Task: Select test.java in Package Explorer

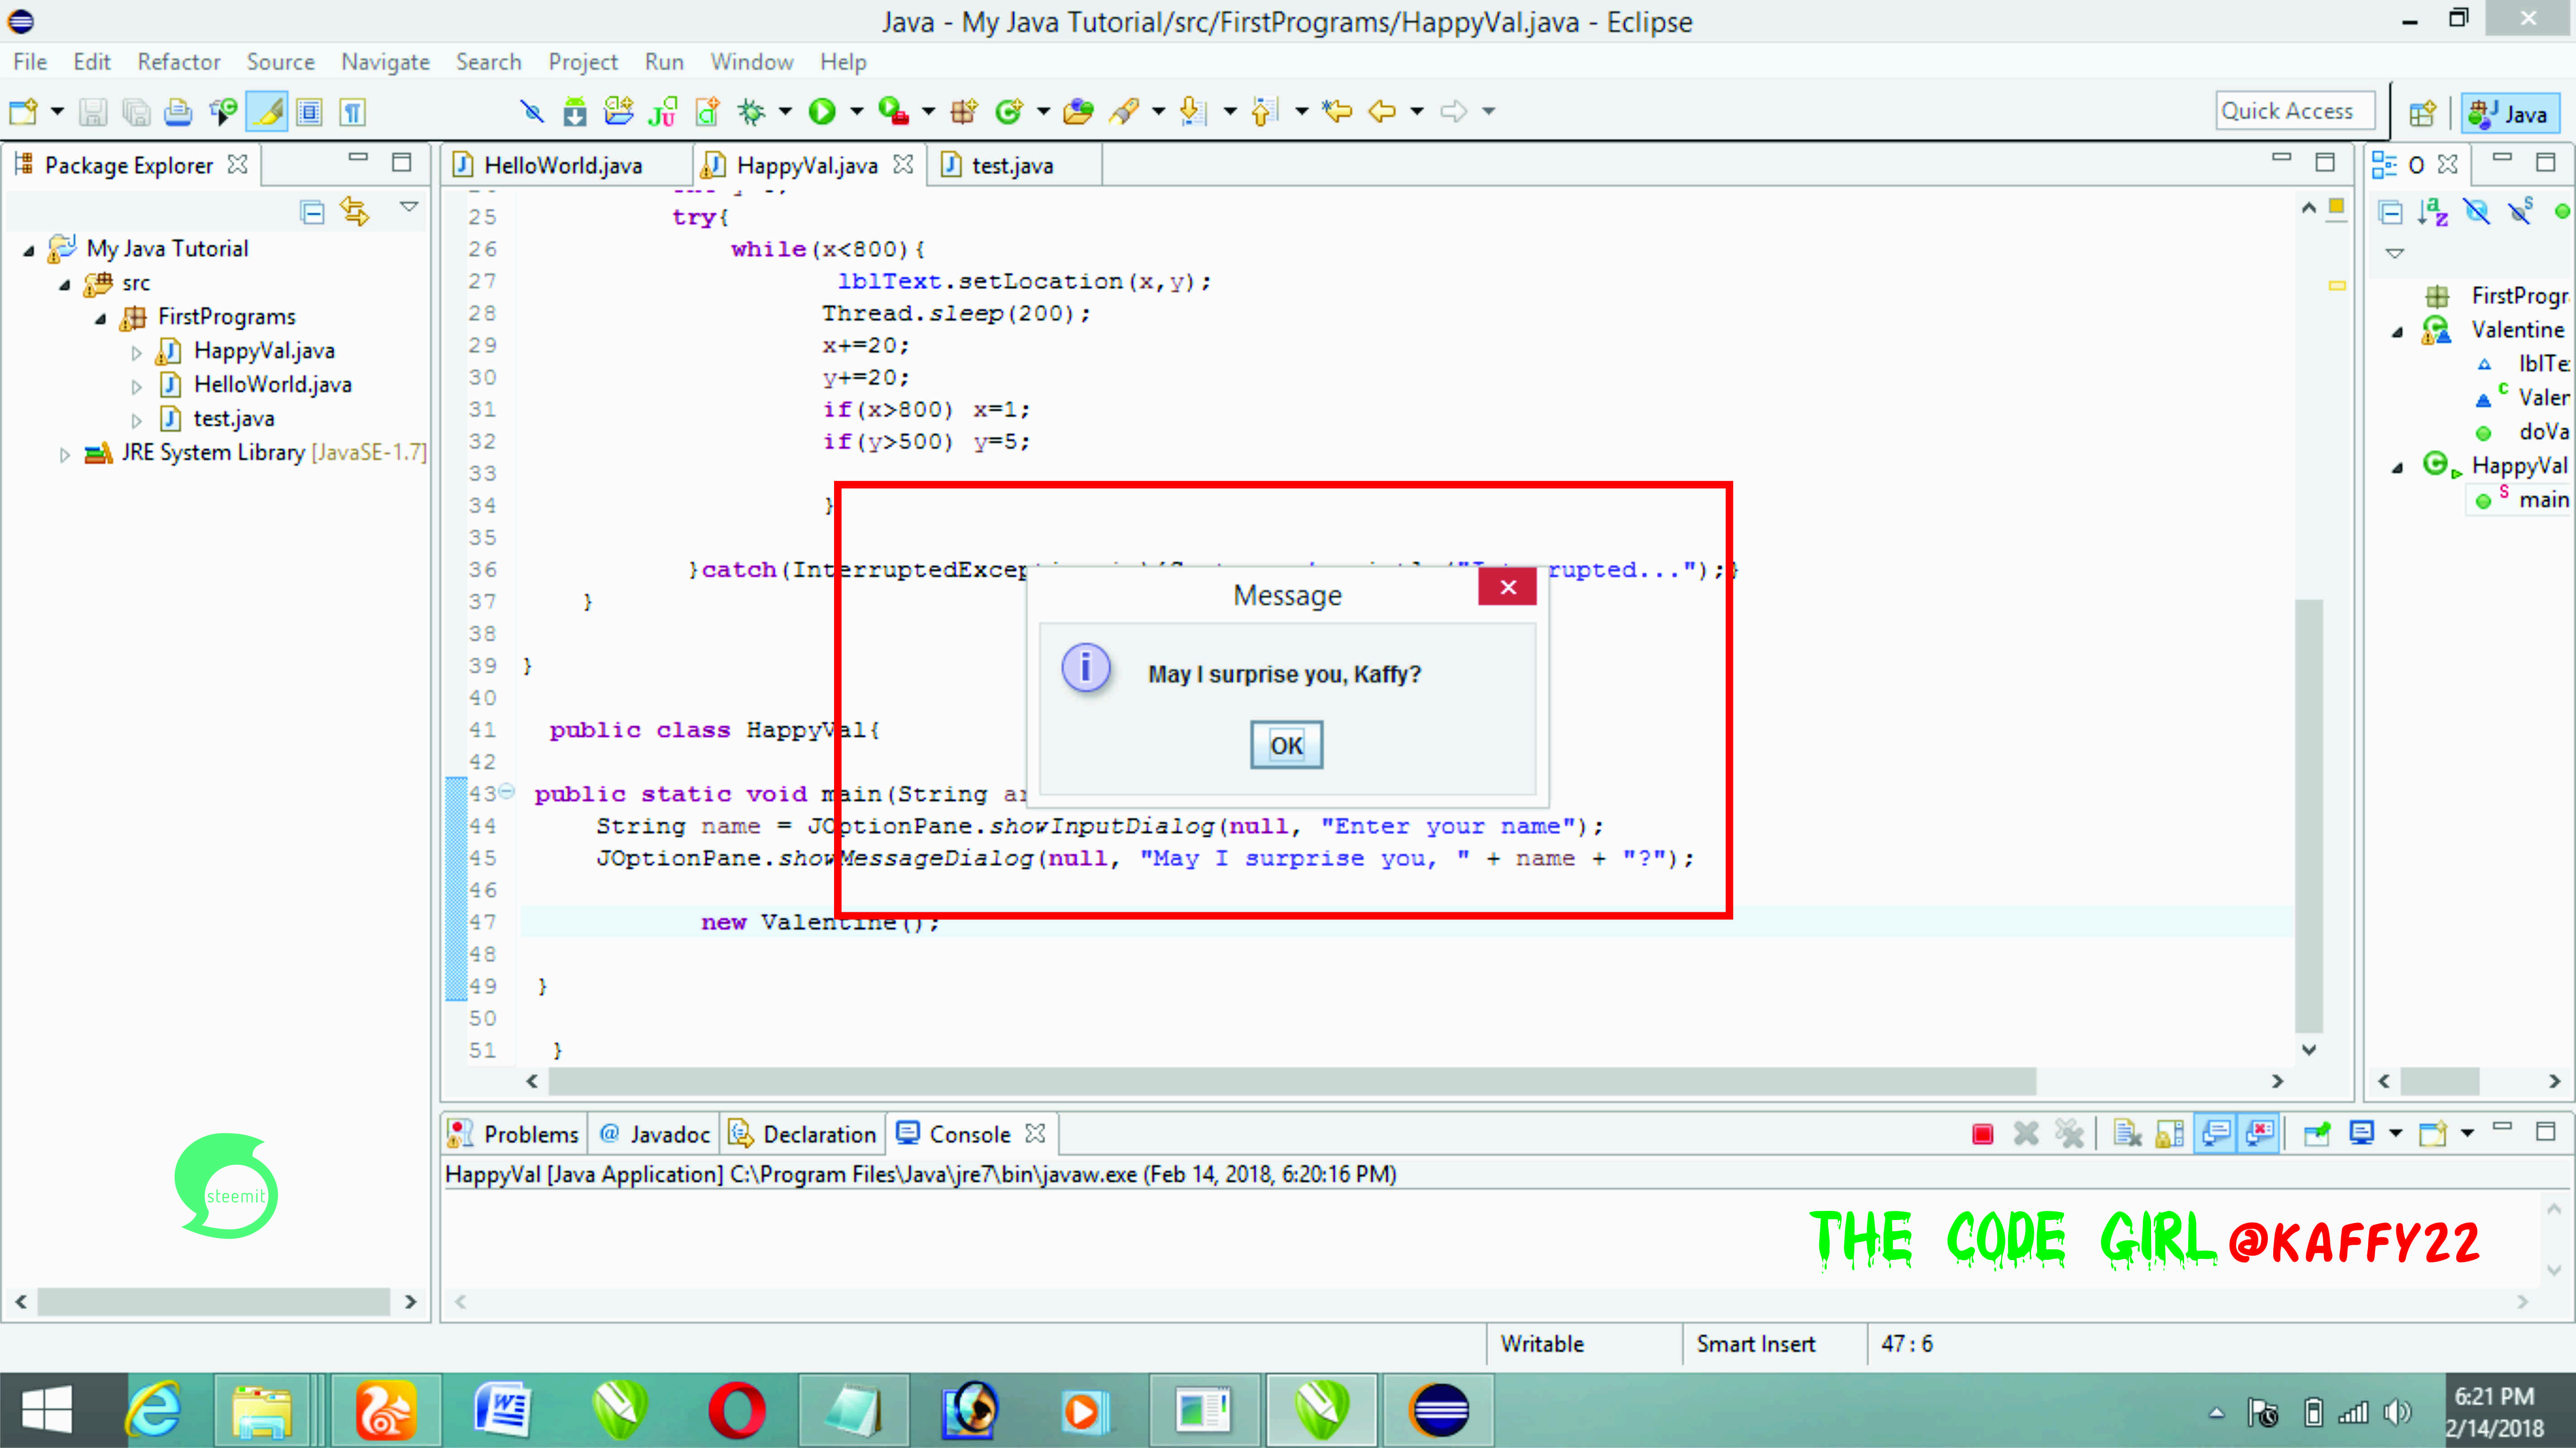Action: 233,418
